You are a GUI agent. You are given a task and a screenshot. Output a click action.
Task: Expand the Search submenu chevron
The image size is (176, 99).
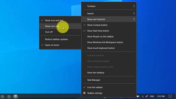pos(134,13)
